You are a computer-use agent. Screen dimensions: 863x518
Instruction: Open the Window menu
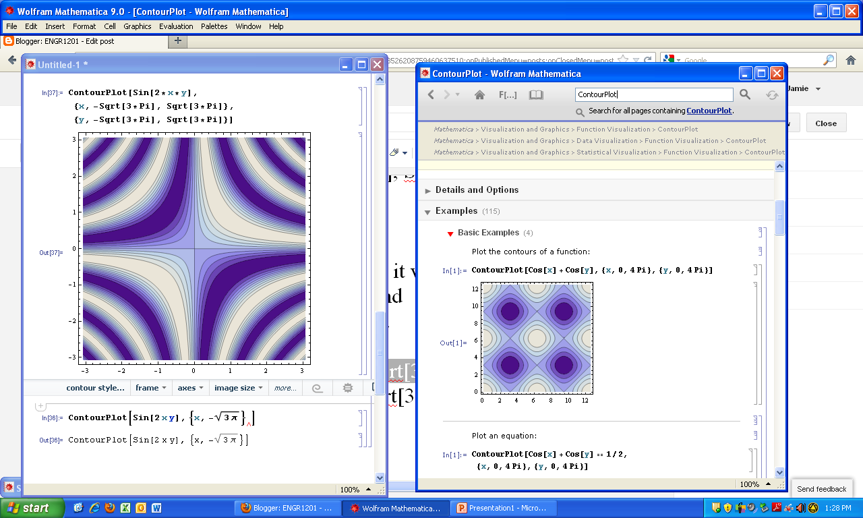[x=249, y=26]
